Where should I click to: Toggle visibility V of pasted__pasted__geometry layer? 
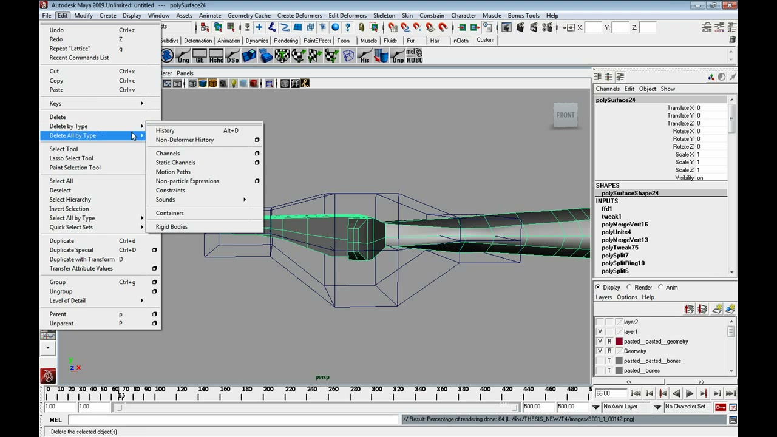[600, 341]
